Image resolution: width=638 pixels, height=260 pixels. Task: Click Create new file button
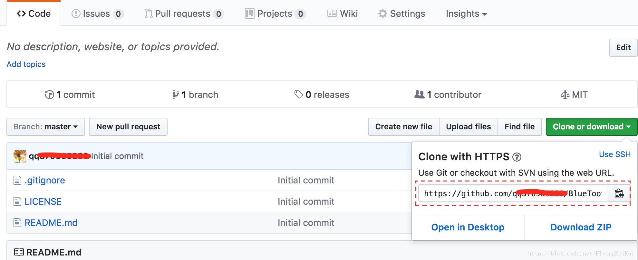tap(404, 127)
